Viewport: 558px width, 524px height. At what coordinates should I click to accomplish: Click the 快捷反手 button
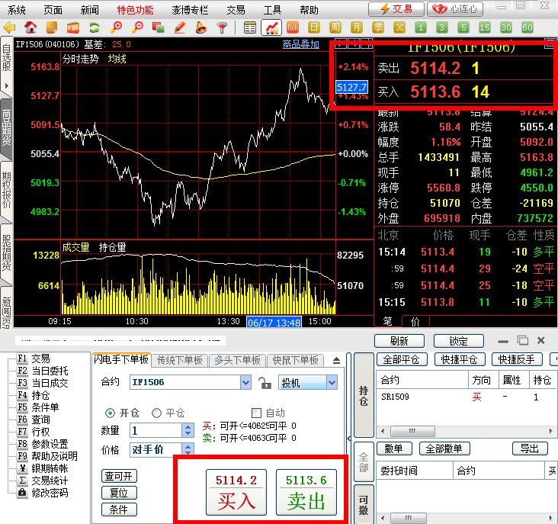pyautogui.click(x=517, y=359)
